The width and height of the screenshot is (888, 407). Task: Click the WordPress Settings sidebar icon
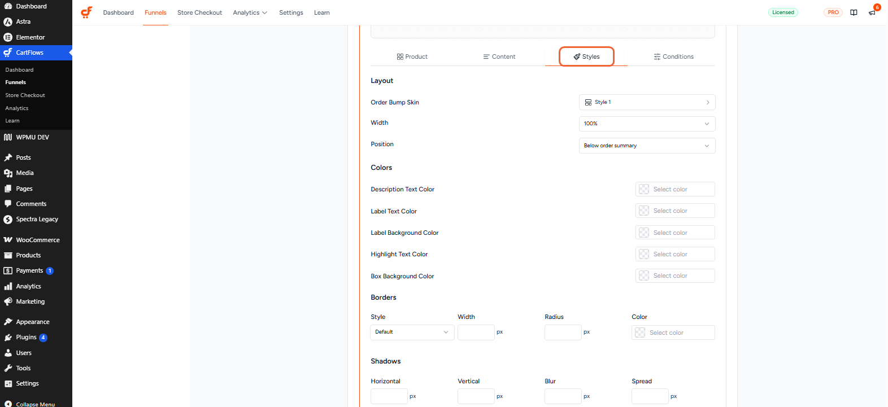[x=8, y=383]
